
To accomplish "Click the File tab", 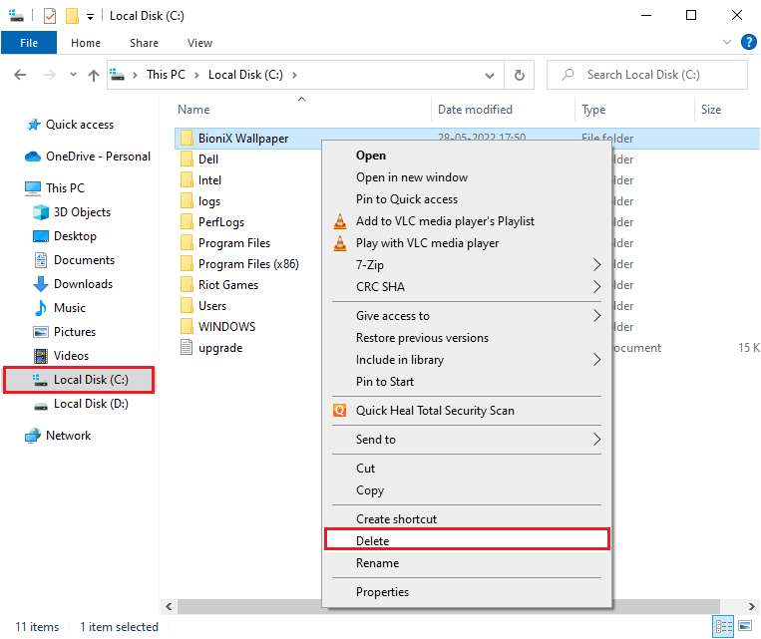I will click(29, 43).
